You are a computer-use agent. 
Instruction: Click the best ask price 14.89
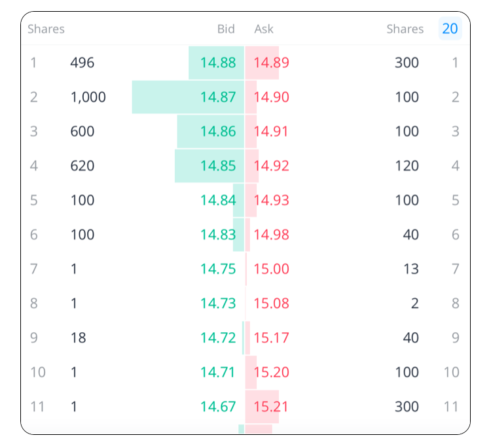coord(271,63)
